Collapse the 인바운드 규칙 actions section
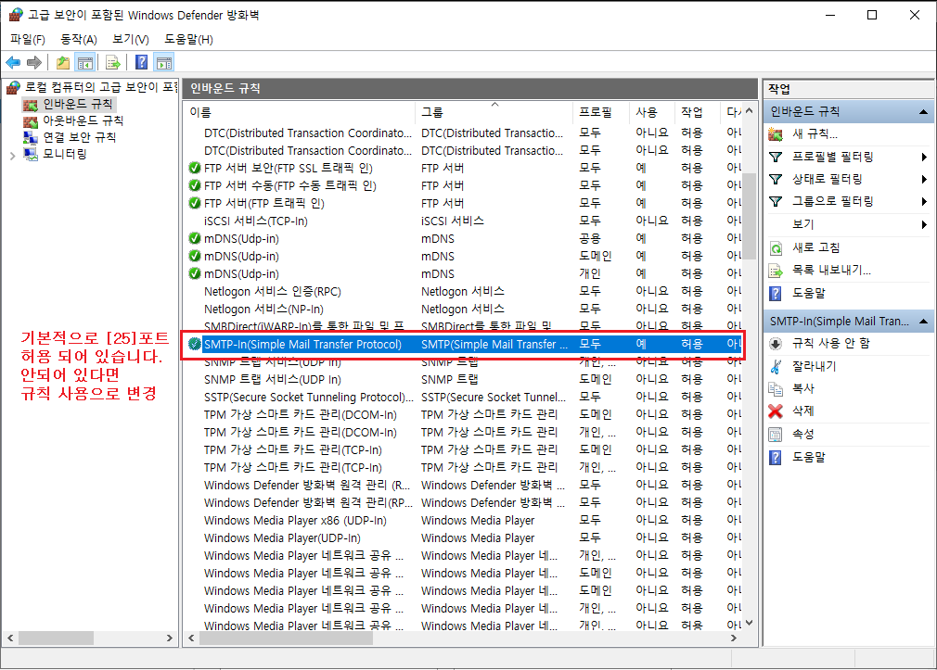The image size is (937, 670). (923, 111)
